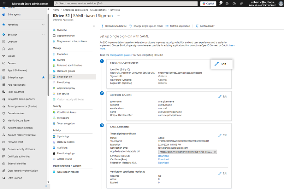Open Account recovery (Preview)
Image resolution: width=284 pixels, height=189 pixels.
pos(21,135)
